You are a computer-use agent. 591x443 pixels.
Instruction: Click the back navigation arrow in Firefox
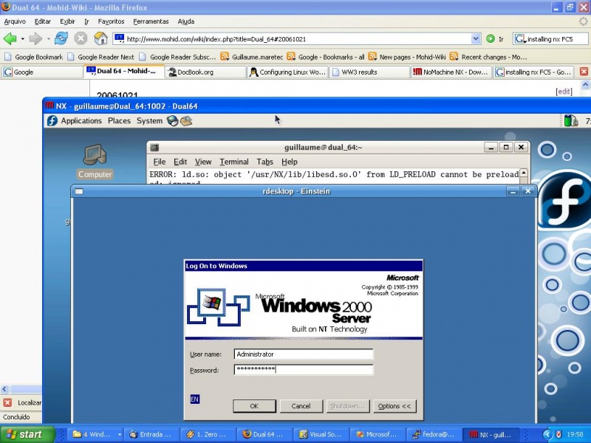point(9,38)
